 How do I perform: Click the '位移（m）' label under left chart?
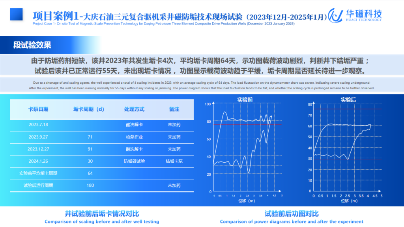(x=248, y=201)
